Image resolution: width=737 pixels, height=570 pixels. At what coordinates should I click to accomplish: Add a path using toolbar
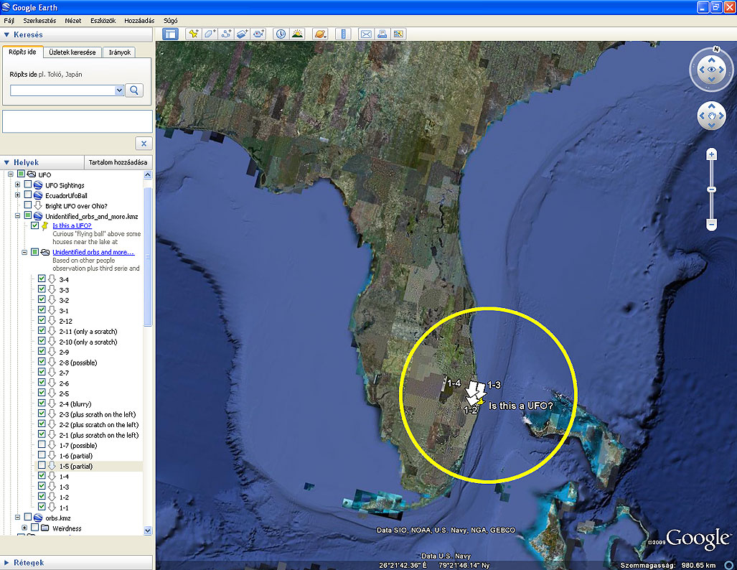tap(226, 34)
